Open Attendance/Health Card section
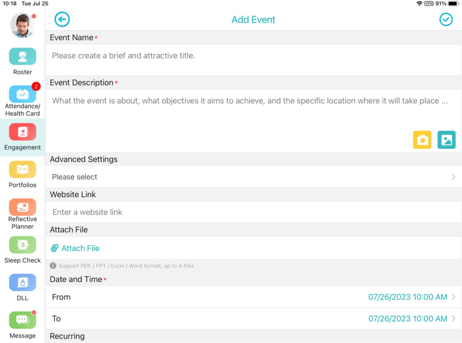462x343 pixels. [x=22, y=101]
